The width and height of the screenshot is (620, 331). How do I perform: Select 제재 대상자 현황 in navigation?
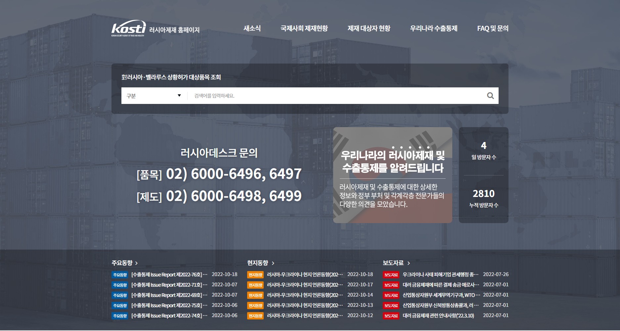[369, 28]
